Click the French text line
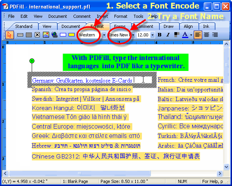This screenshot has width=232, height=186. click(190, 80)
